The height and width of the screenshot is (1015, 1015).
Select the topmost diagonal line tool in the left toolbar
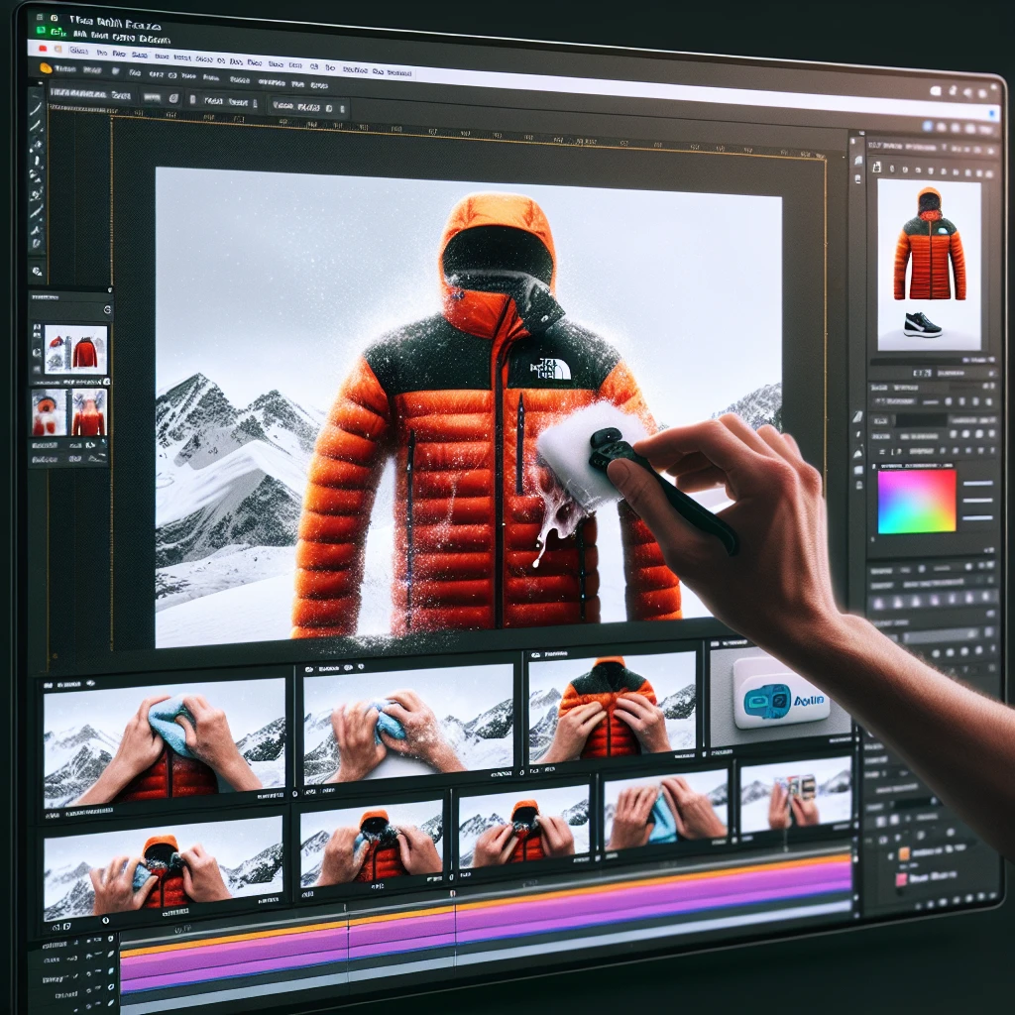36,107
